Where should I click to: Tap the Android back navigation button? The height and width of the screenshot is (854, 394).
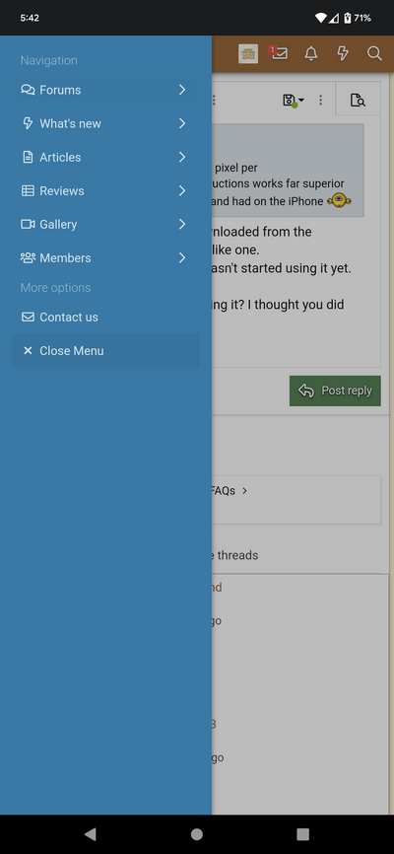click(x=91, y=834)
